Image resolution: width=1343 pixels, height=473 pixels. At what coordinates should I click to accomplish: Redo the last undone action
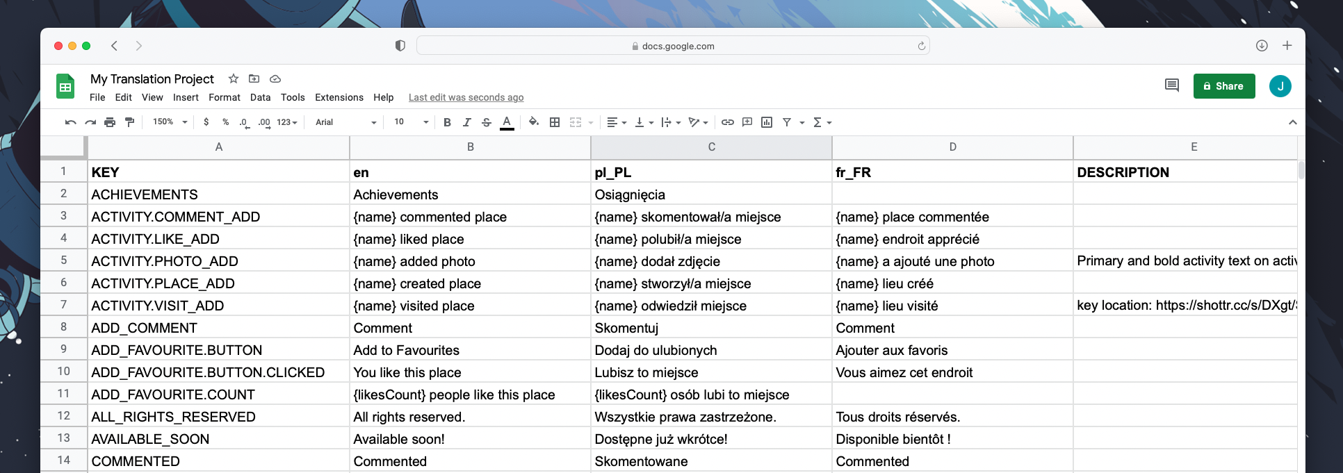(90, 122)
